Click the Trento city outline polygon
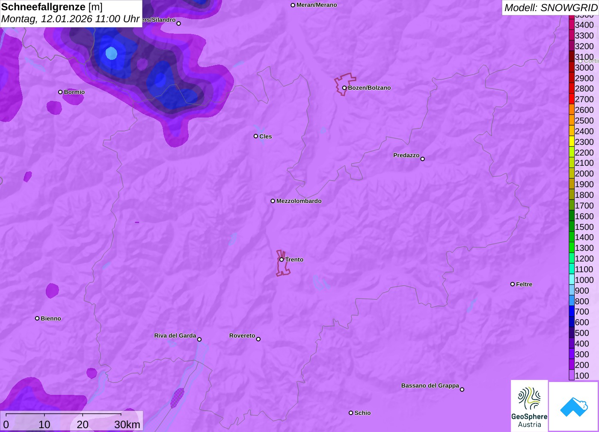Screen dimensions: 599x432 282,263
